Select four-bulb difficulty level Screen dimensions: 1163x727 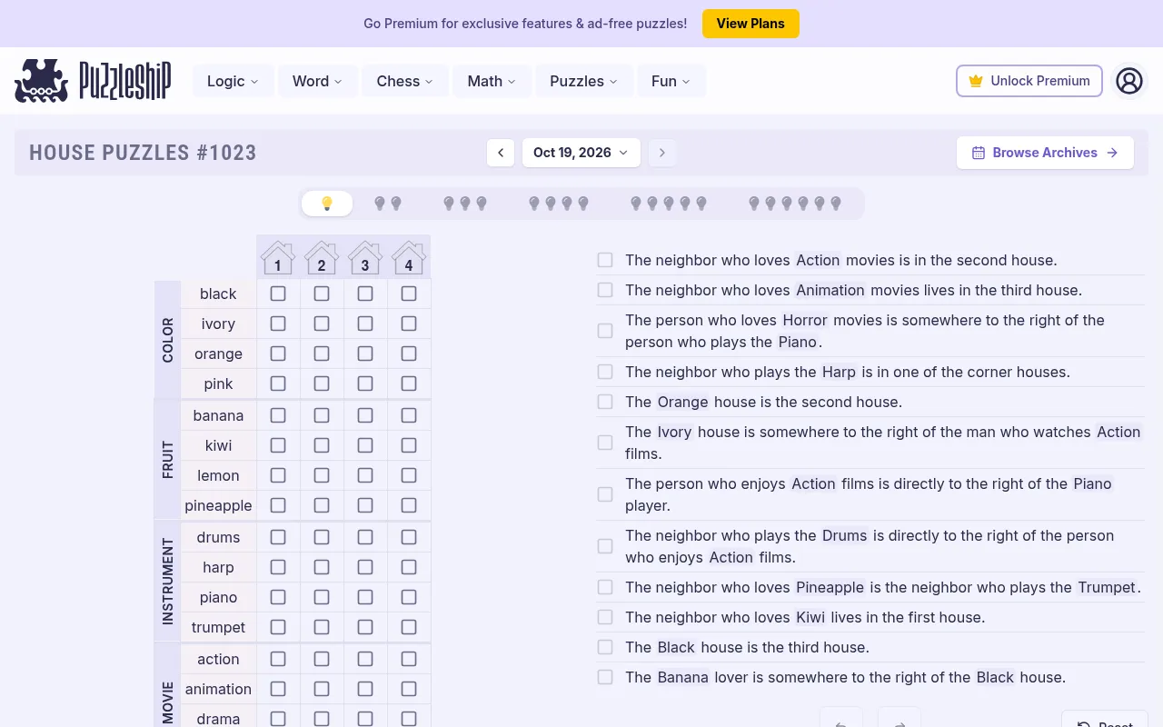559,204
